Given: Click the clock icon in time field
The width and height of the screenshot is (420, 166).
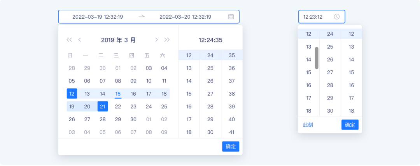Looking at the screenshot, I should click(337, 17).
